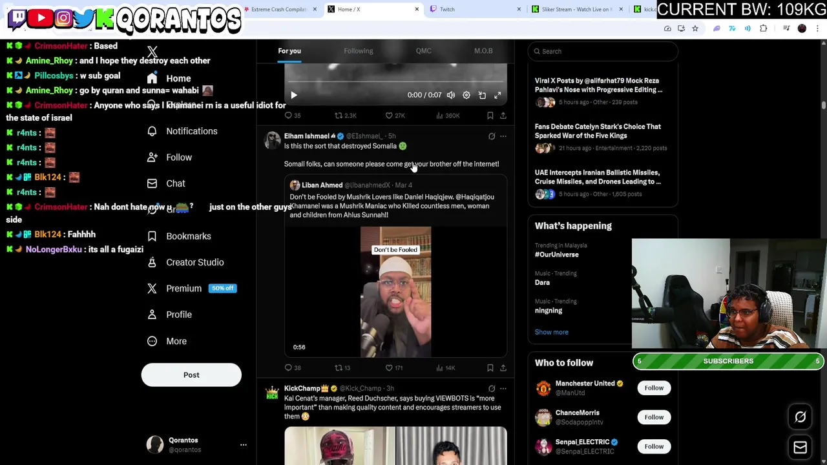Click the page scrollbar thumb
The height and width of the screenshot is (465, 827).
(x=824, y=105)
